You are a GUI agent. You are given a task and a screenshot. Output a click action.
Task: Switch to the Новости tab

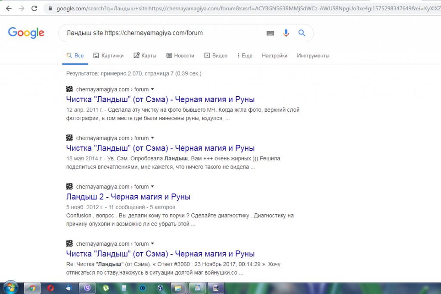(180, 56)
